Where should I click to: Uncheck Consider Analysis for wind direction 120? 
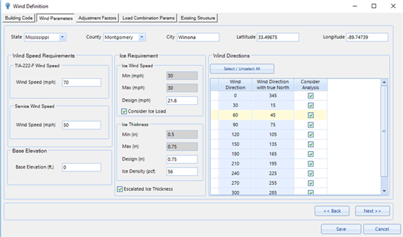(311, 135)
